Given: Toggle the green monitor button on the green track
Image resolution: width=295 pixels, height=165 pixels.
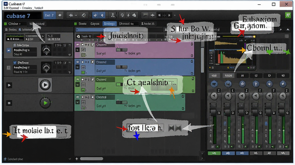Looking at the screenshot, I should pyautogui.click(x=83, y=90).
